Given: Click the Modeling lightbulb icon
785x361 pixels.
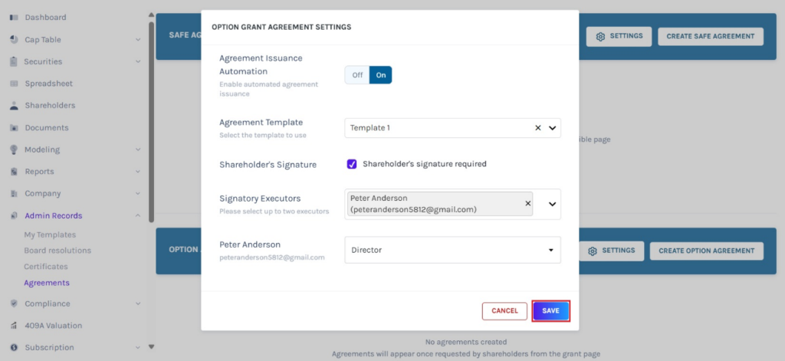Looking at the screenshot, I should [14, 150].
